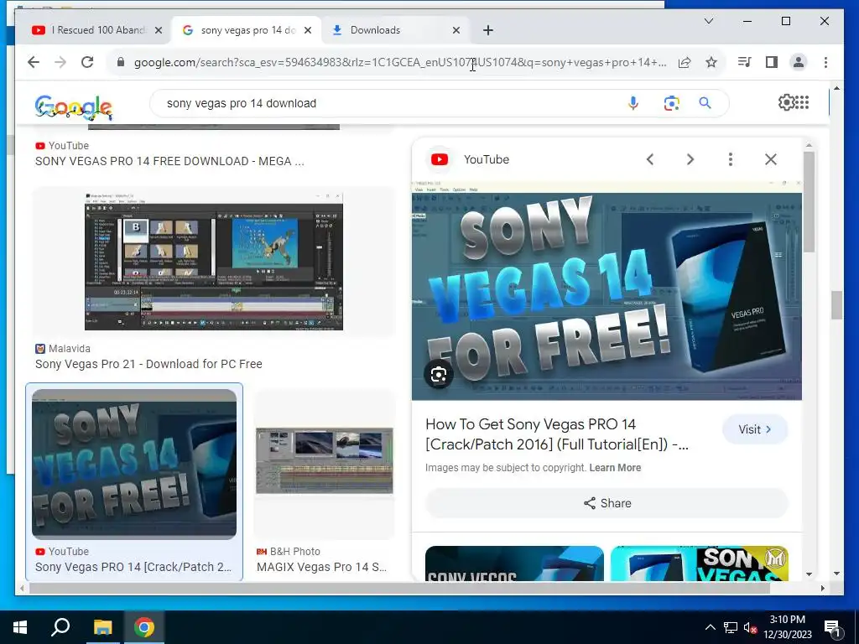Viewport: 859px width, 644px height.
Task: Click Chrome icon in the taskbar
Action: [144, 627]
